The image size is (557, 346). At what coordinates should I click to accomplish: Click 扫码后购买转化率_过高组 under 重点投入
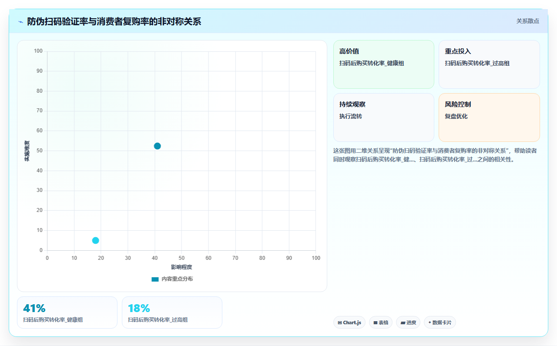point(477,63)
